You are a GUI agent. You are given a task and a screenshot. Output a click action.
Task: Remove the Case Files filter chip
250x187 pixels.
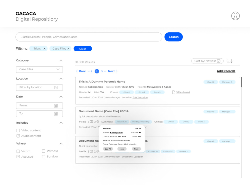68,49
